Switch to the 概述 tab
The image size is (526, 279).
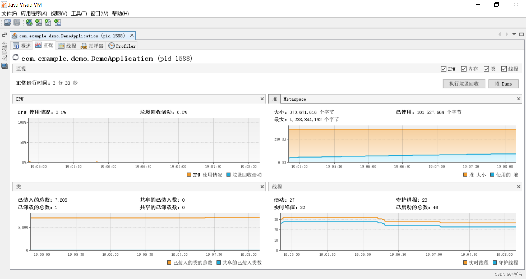pos(22,46)
